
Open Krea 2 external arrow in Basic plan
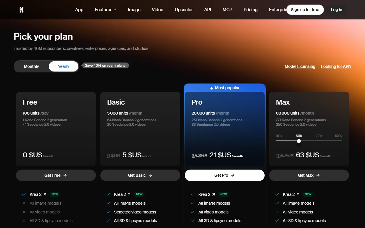pos(129,194)
